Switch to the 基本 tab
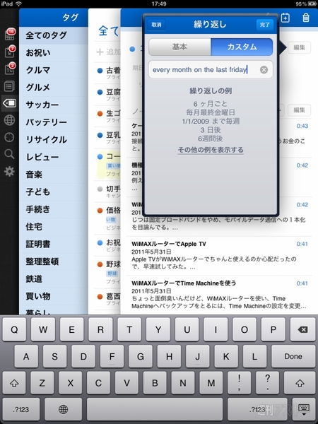The height and width of the screenshot is (424, 318). click(x=179, y=47)
